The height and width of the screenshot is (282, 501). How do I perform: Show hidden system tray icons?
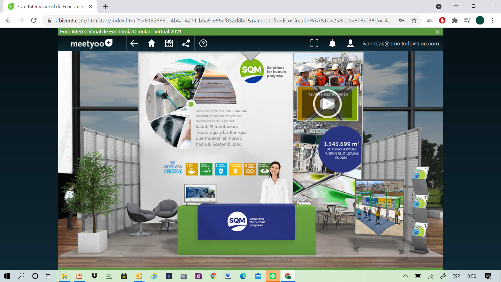click(405, 276)
